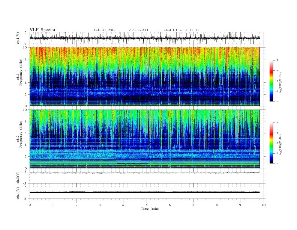This screenshot has height=230, width=297.
Task: Click the 'ch.4(V)' axis label
Action: pyautogui.click(x=18, y=193)
